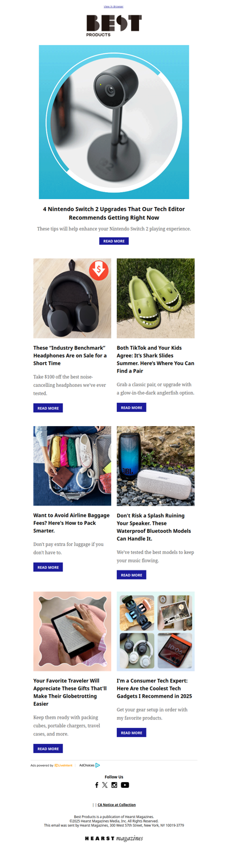This screenshot has height=850, width=228.
Task: Open the Instagram icon in footer
Action: click(x=114, y=785)
